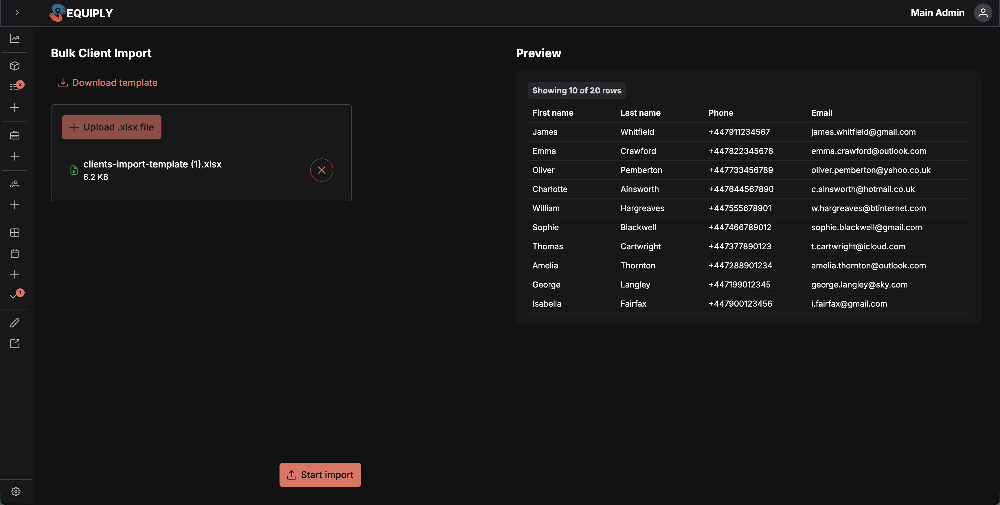Click the green xlsx file icon

tap(74, 170)
